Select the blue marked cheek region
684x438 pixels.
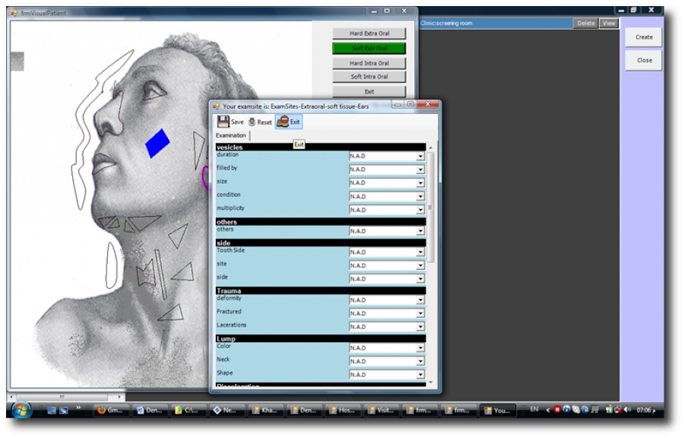point(157,143)
